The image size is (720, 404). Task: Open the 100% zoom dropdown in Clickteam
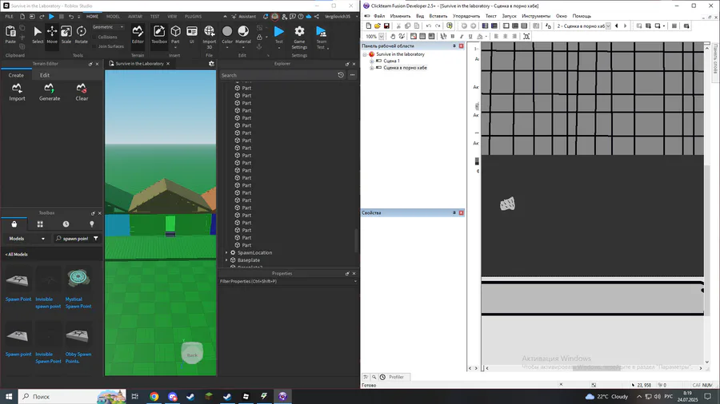click(381, 36)
